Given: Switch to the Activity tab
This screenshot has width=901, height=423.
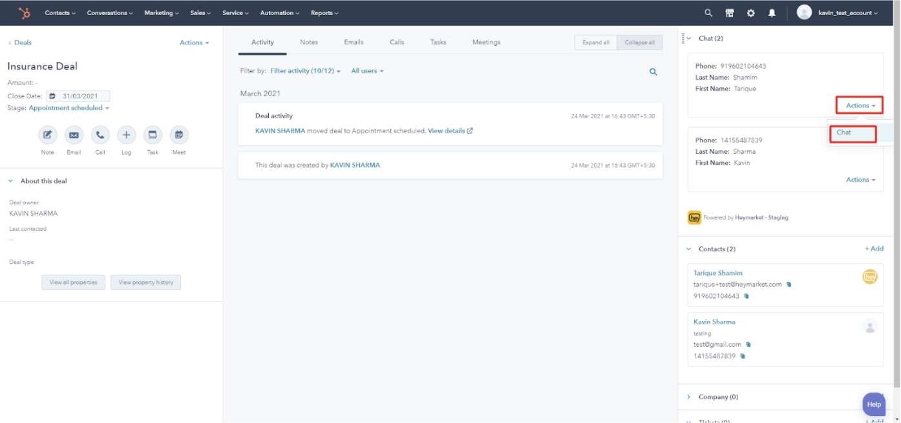Looking at the screenshot, I should [x=262, y=42].
